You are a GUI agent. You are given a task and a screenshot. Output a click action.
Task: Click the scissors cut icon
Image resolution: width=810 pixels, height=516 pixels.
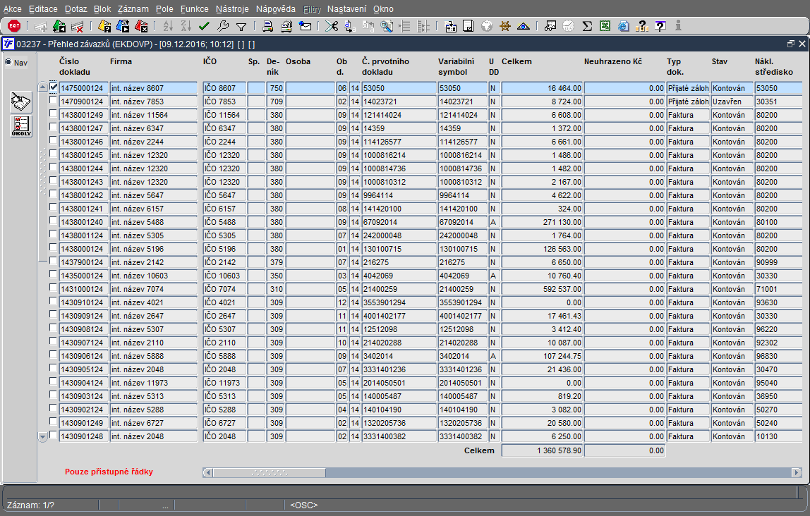(331, 26)
